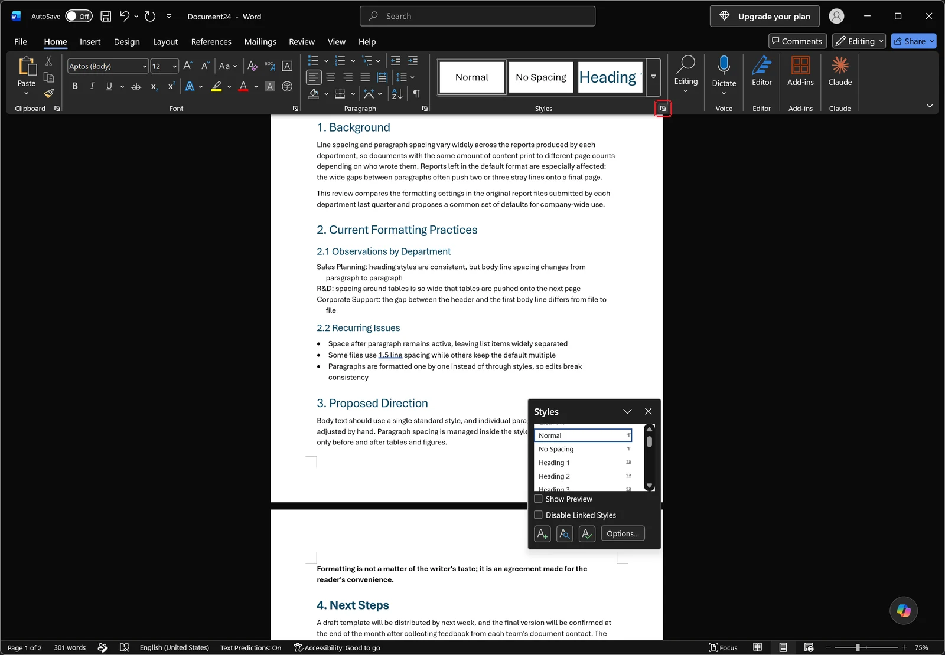Switch to the Review tab
This screenshot has height=655, width=945.
302,42
